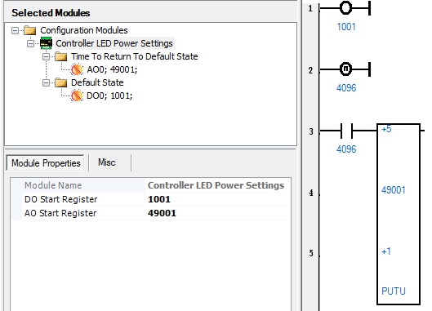Click the AO Start Register label
The height and width of the screenshot is (311, 432).
60,213
